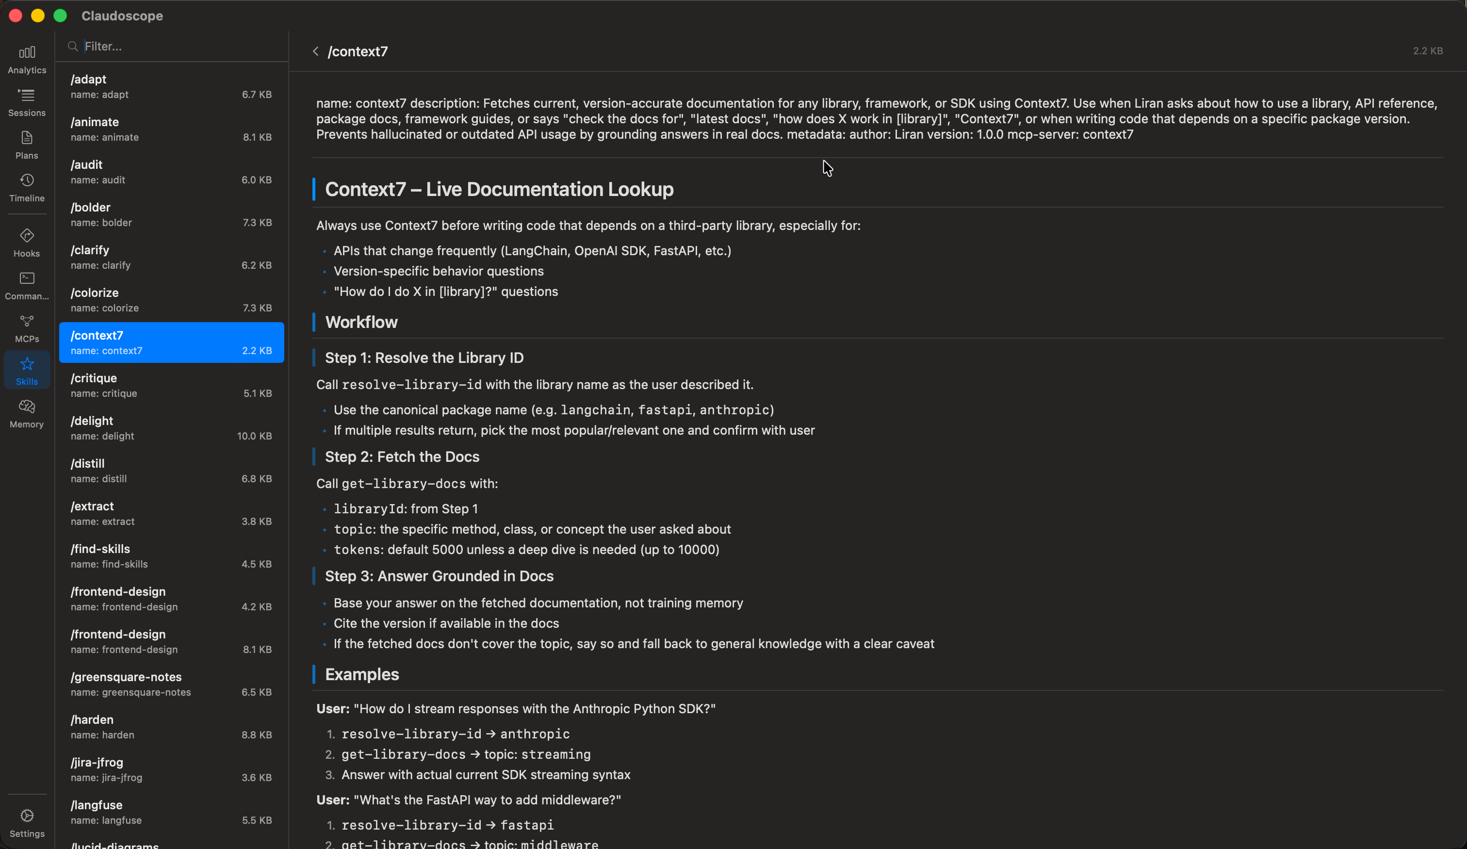Open the /delight skill details
The image size is (1467, 849).
(x=171, y=428)
